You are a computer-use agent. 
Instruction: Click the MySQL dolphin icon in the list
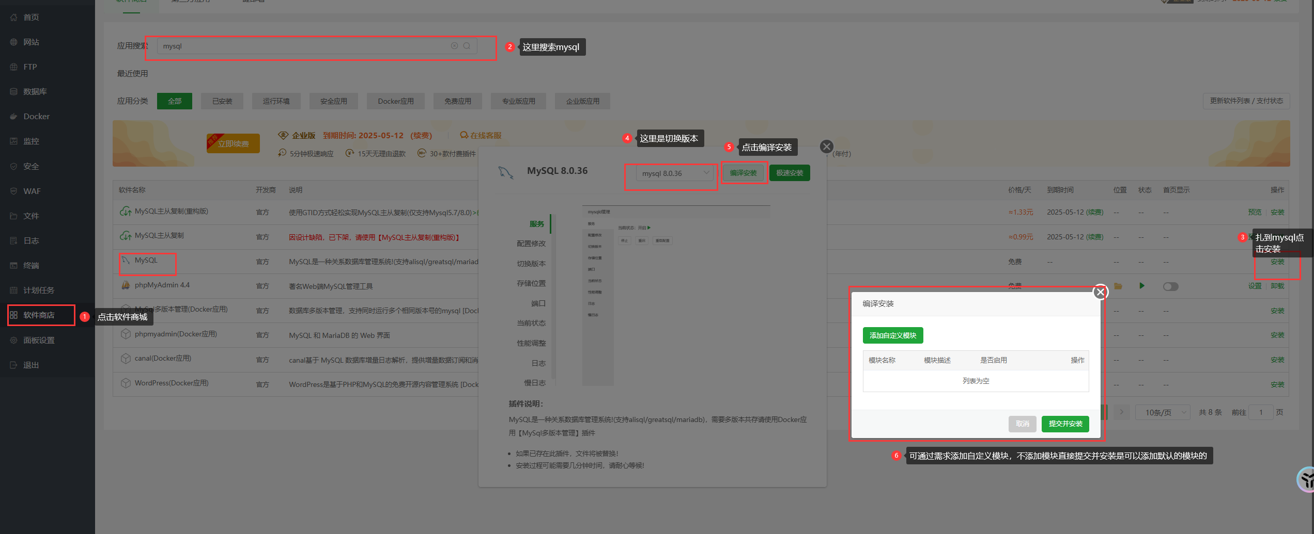126,261
